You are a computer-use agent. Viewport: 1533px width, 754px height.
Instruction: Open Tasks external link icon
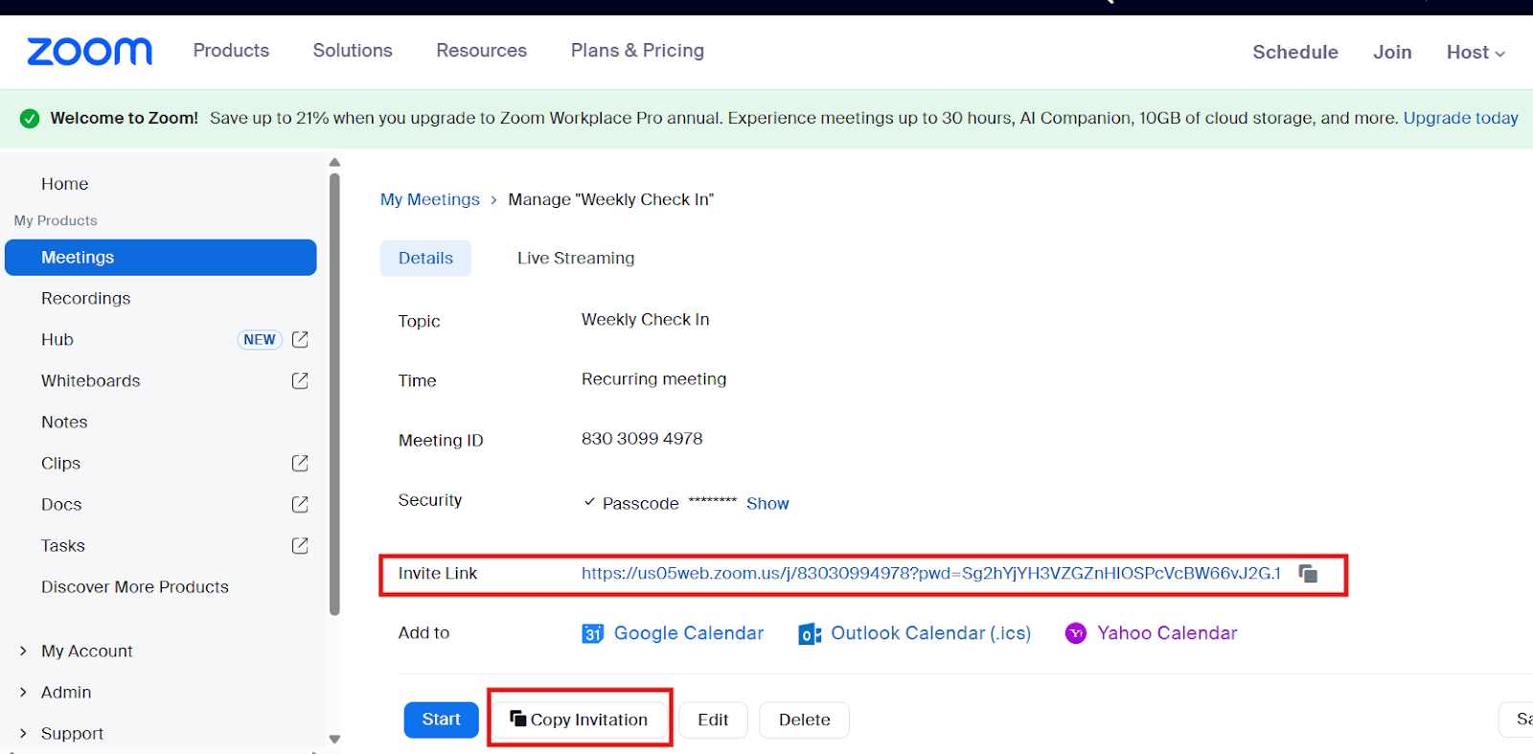300,546
